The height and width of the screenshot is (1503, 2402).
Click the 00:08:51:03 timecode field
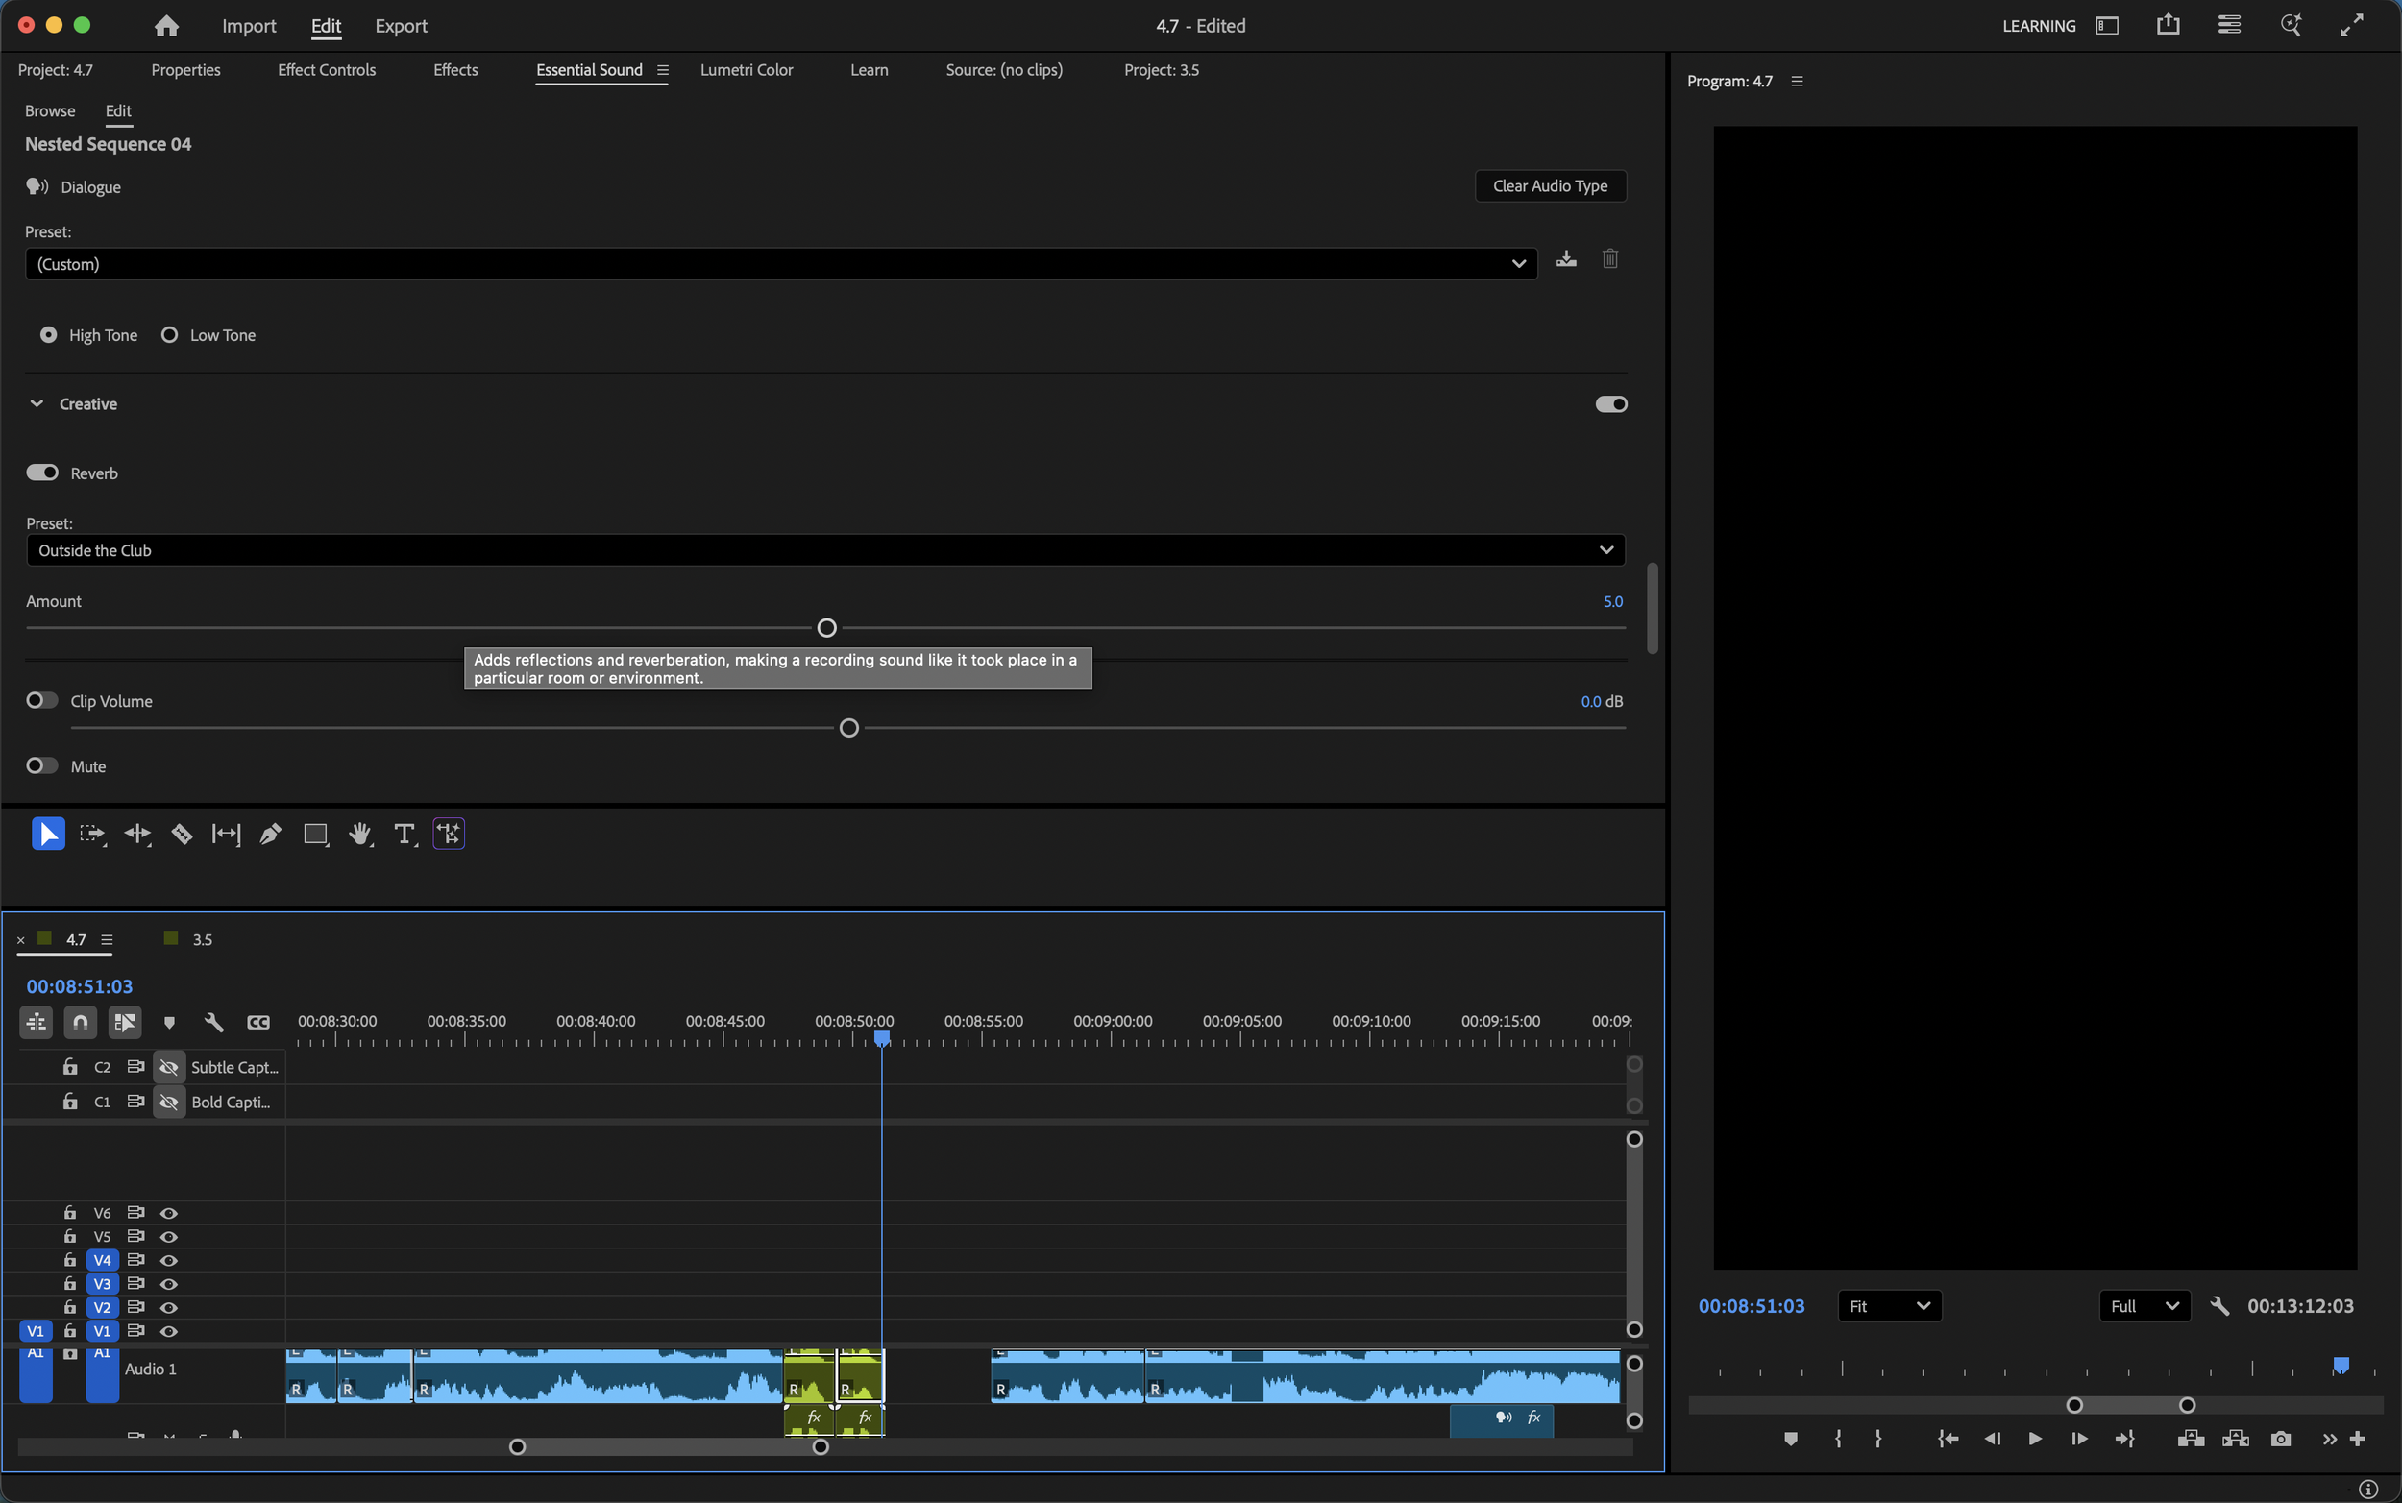coord(80,986)
